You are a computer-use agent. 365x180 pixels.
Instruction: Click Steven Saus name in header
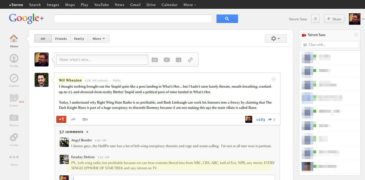tap(298, 19)
